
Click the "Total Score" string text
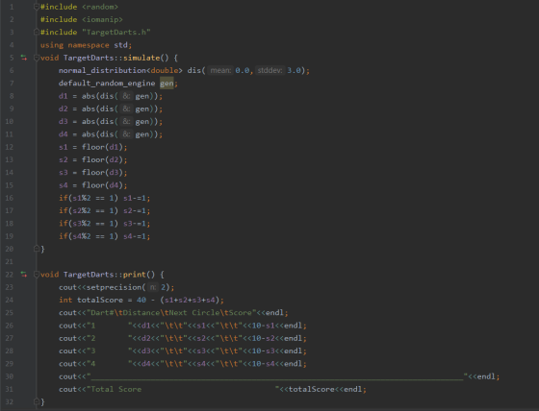point(116,389)
